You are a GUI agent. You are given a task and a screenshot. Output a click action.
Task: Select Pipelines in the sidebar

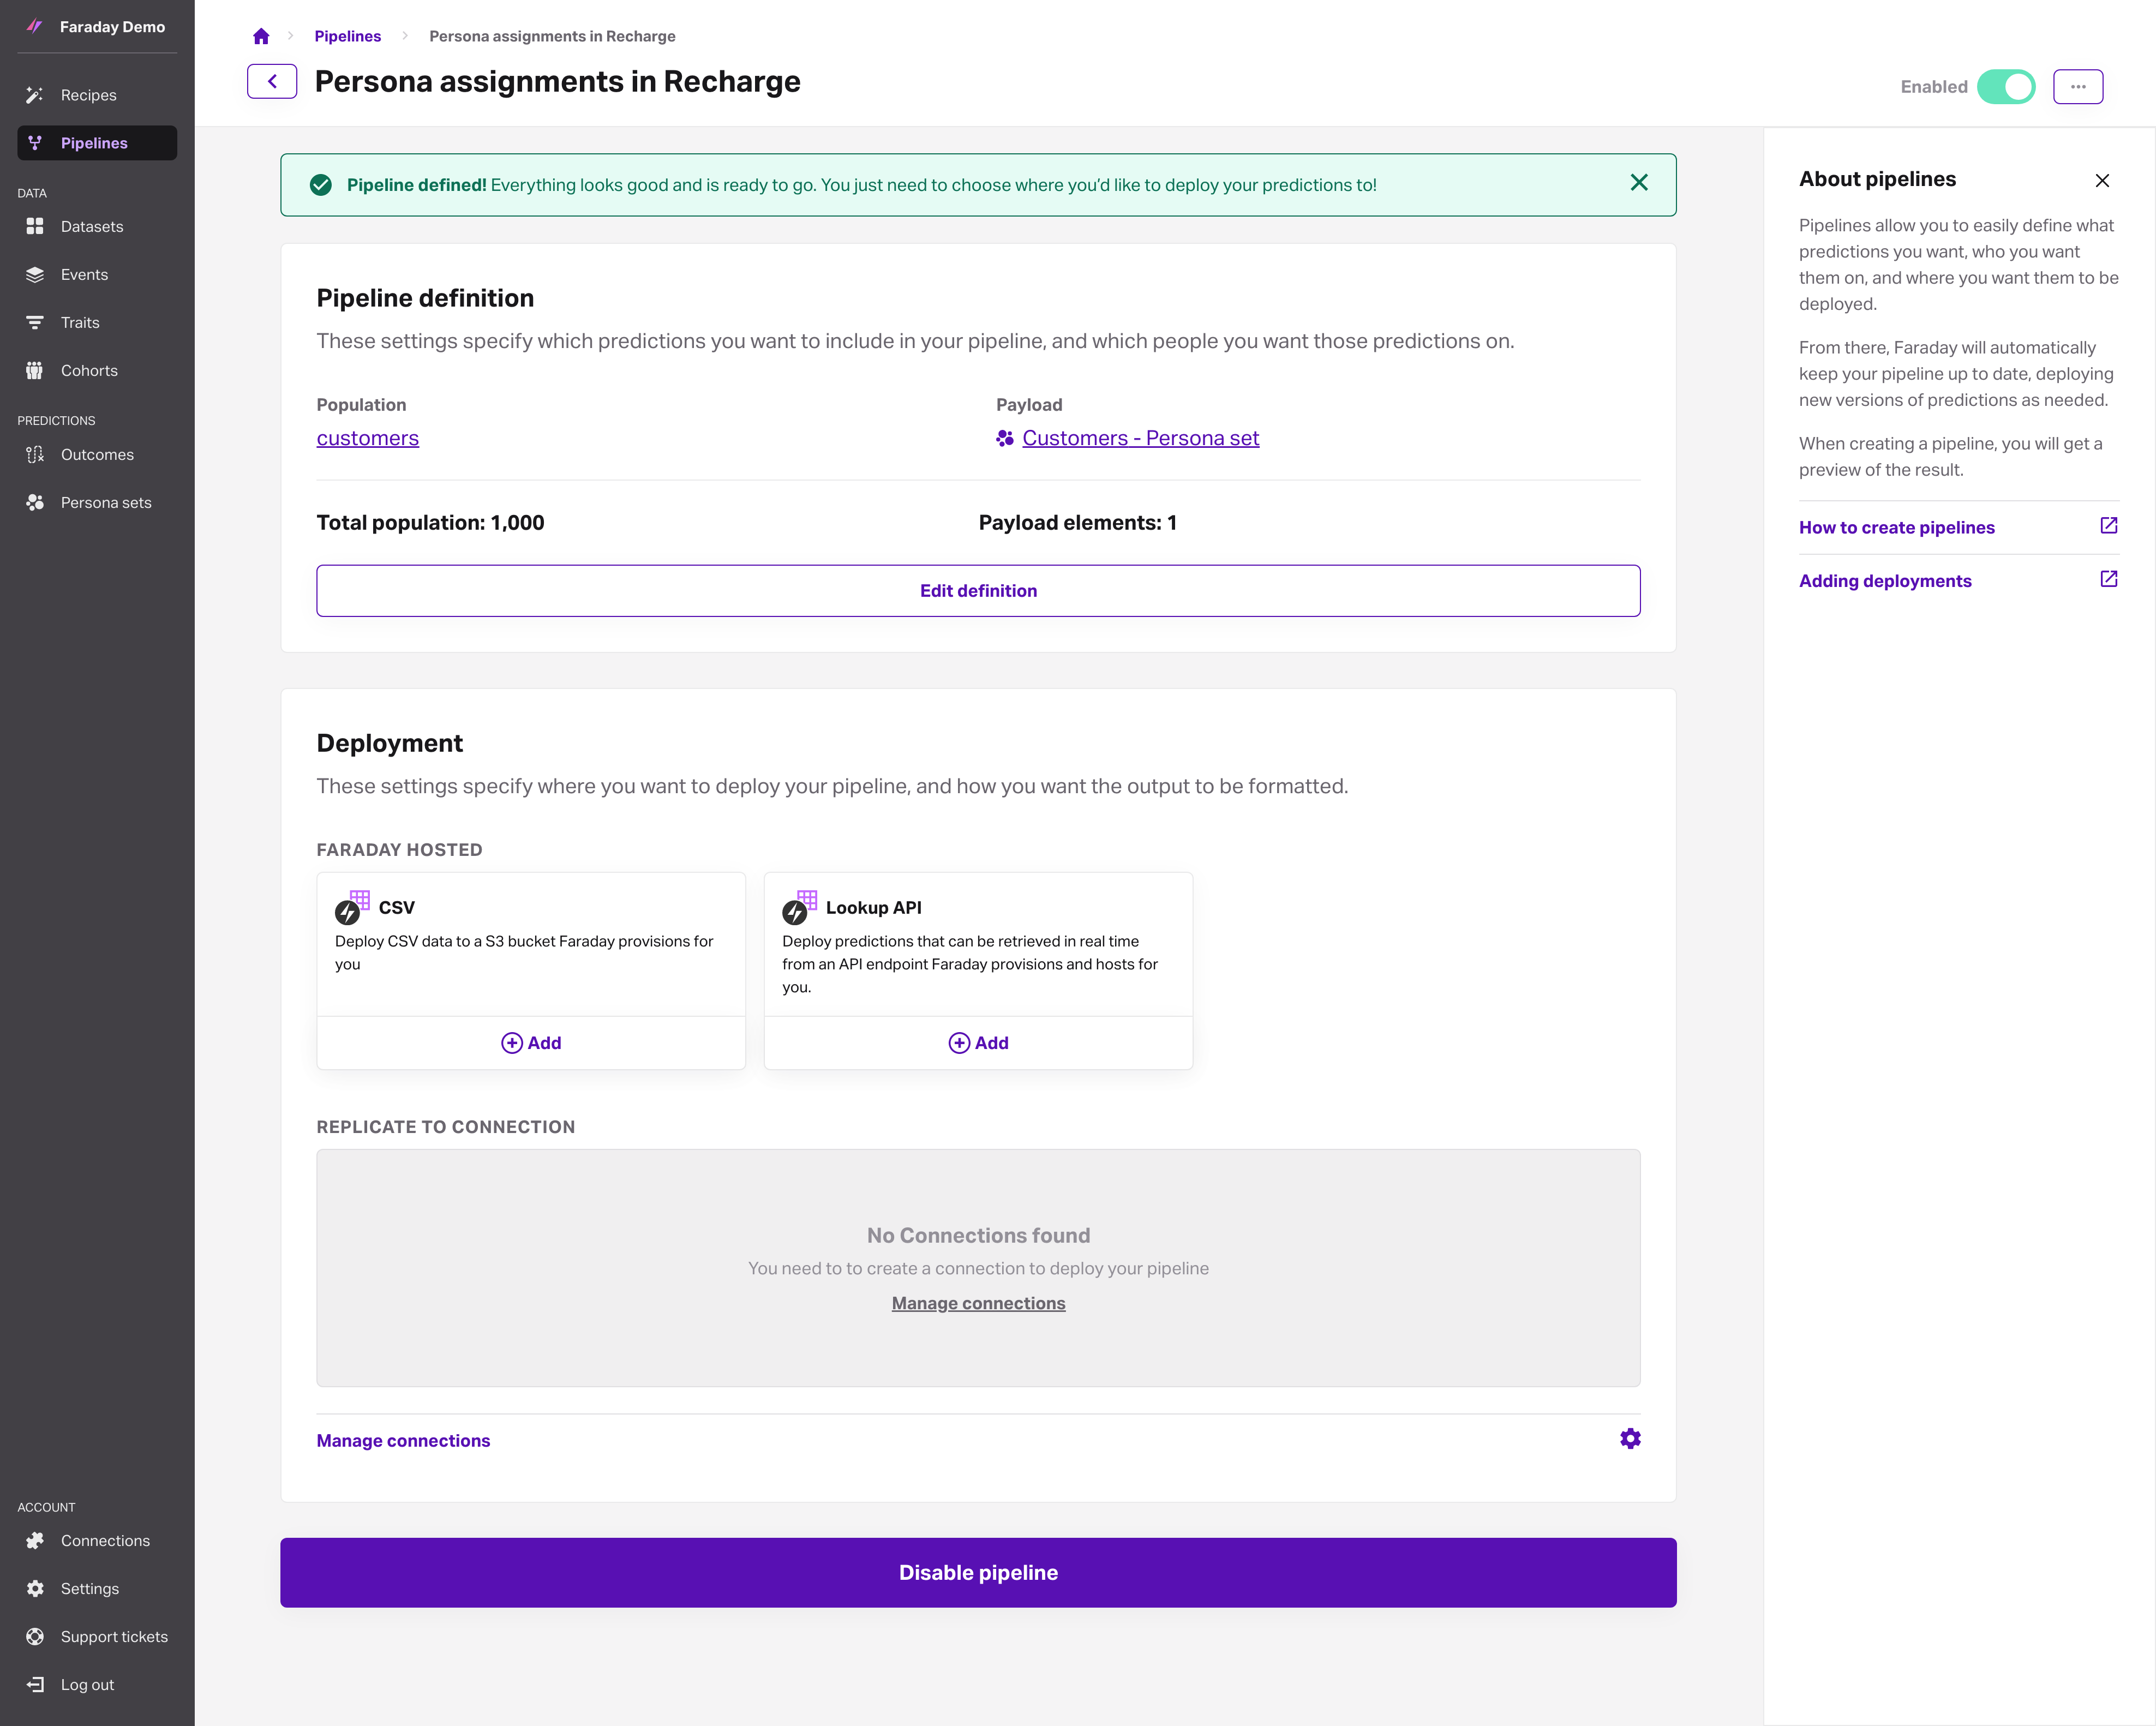pyautogui.click(x=97, y=142)
